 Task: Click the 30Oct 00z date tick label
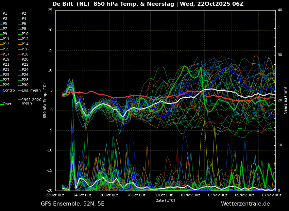[x=164, y=195]
